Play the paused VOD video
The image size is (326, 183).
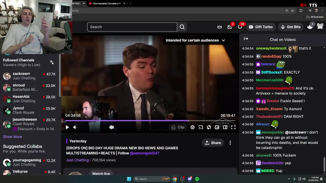(67, 127)
